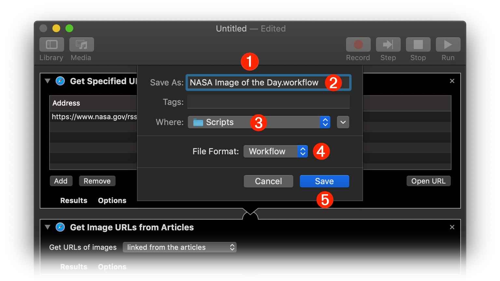This screenshot has height=281, width=500.
Task: Collapse the Get Specified URLs action
Action: pos(48,81)
